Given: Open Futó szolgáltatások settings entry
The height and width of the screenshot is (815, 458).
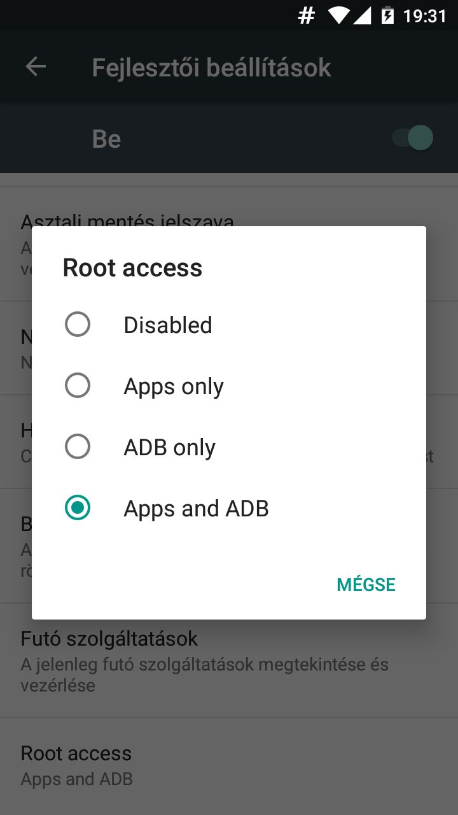Looking at the screenshot, I should [x=229, y=660].
